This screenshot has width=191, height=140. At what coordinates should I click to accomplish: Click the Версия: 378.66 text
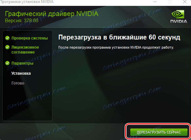(x=22, y=21)
